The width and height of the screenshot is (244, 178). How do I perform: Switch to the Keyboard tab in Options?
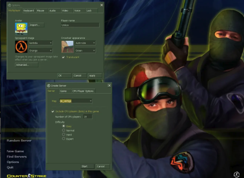(x=28, y=11)
